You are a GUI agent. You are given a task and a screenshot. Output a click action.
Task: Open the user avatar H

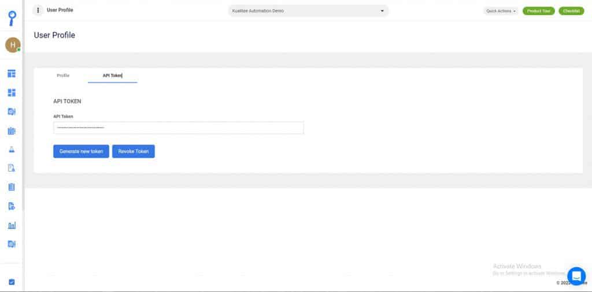13,45
